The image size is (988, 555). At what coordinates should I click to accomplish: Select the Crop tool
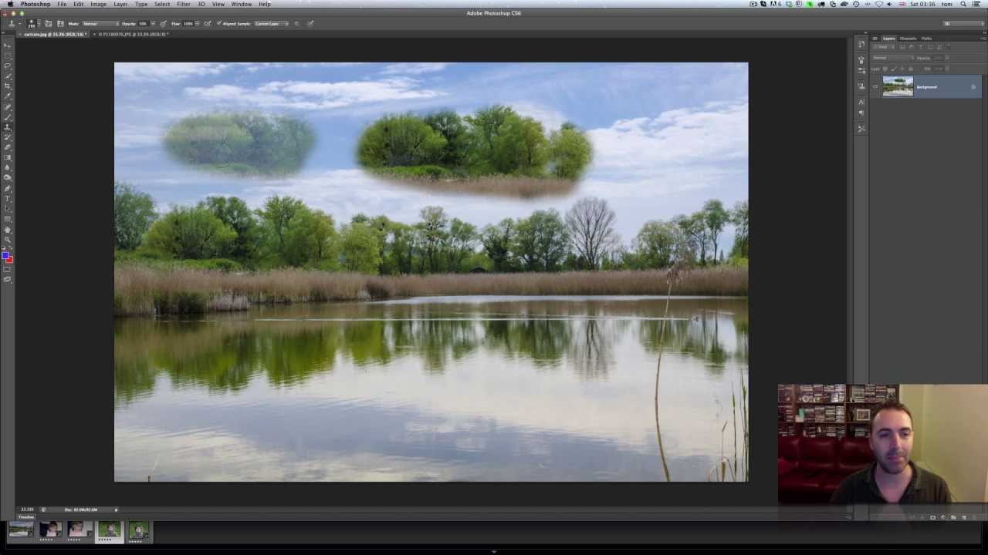(x=8, y=86)
